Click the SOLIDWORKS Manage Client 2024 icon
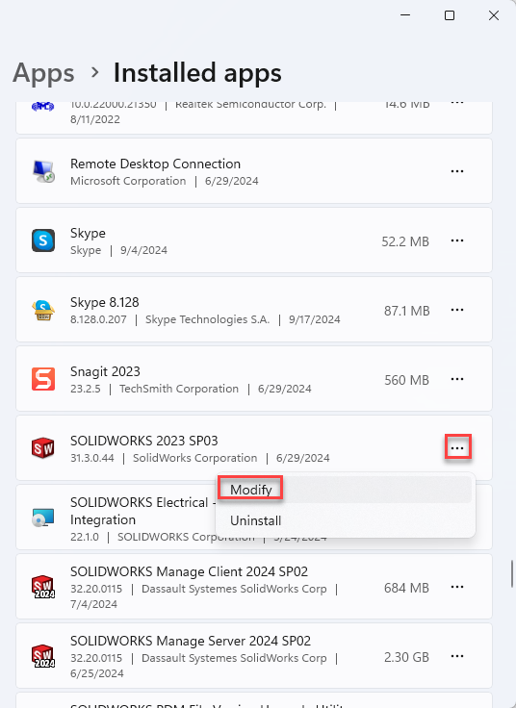The image size is (516, 708). pyautogui.click(x=43, y=587)
